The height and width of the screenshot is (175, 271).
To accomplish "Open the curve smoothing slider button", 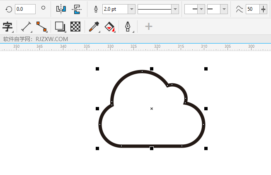I will point(263,9).
